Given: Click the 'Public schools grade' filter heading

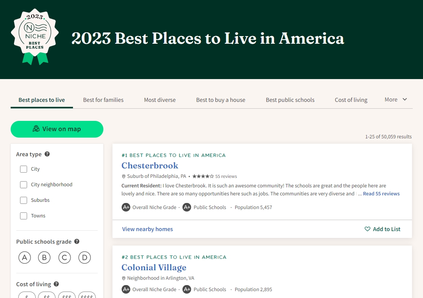Looking at the screenshot, I should pos(44,242).
